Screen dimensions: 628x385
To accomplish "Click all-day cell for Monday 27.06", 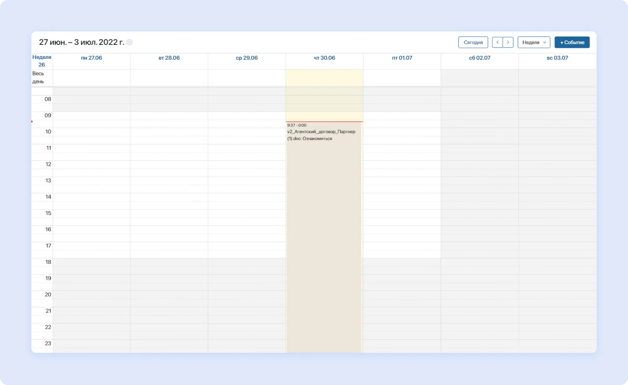I will [91, 78].
